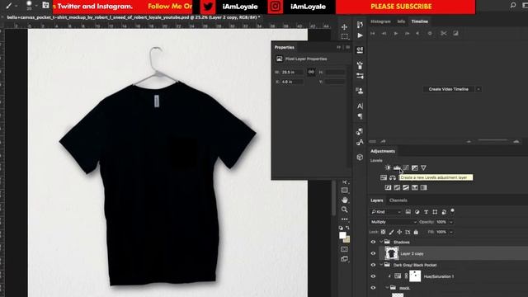Reset default foreground and background colors
The image size is (528, 297).
[341, 228]
